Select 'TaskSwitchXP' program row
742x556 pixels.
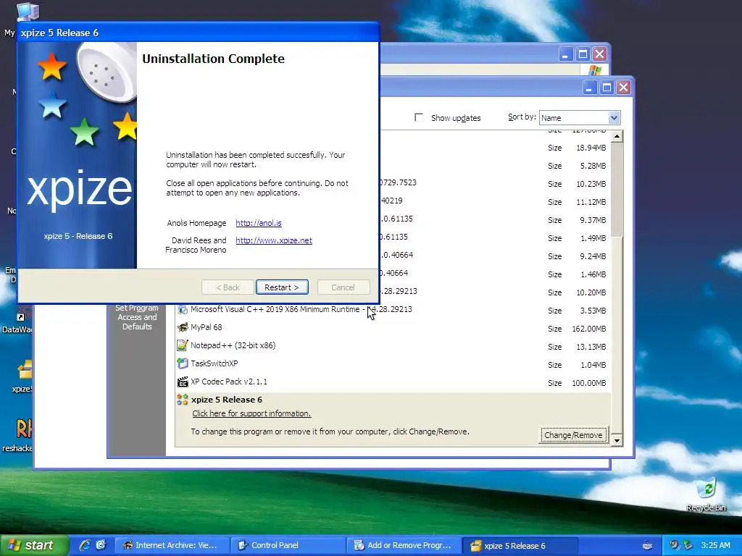[214, 363]
